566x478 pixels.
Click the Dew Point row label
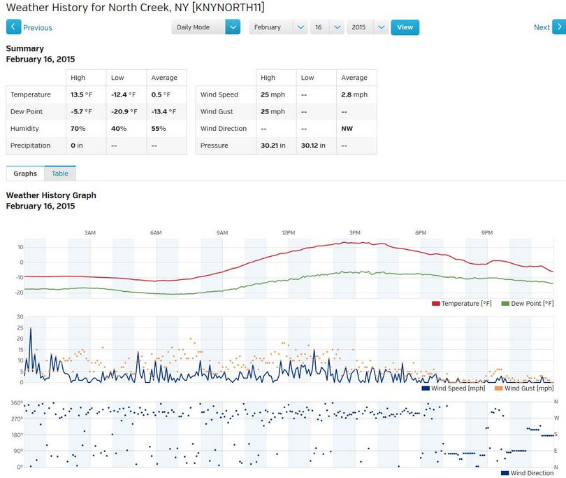(x=27, y=112)
